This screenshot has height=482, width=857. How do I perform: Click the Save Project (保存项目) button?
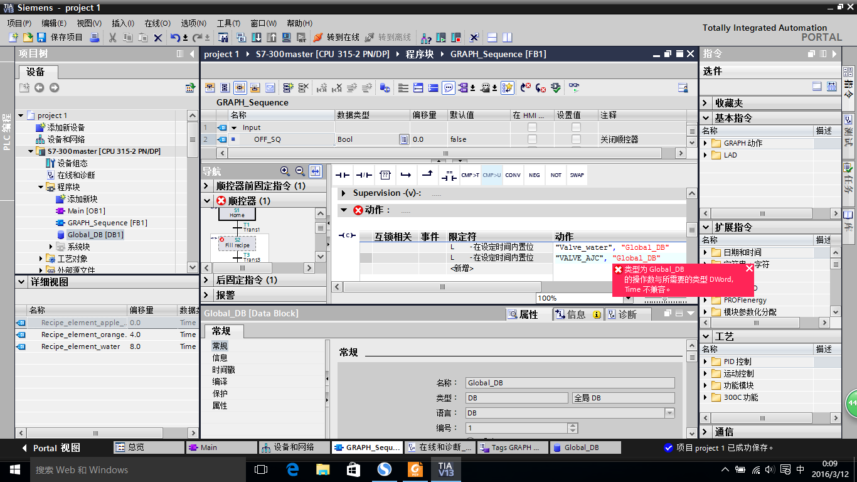60,38
